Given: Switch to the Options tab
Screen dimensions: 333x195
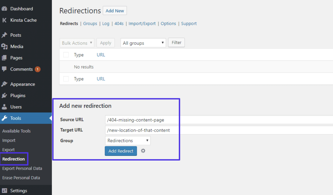Looking at the screenshot, I should coord(168,23).
